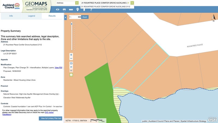Open the search results dropdown arrow
218x123 pixels.
[x=132, y=3]
